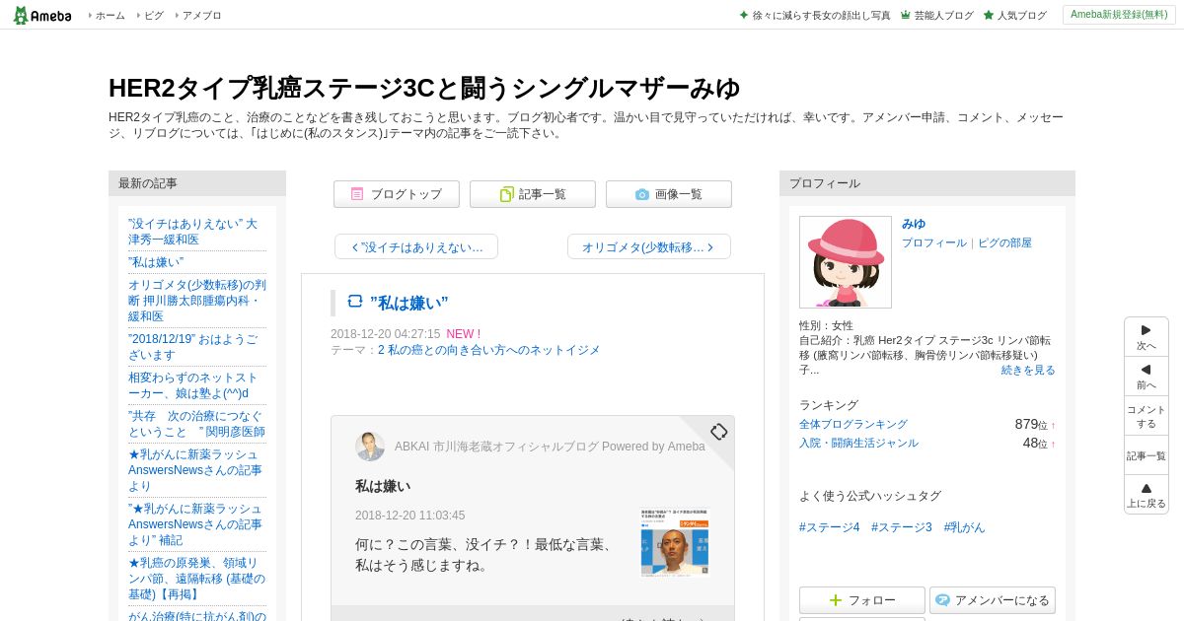
Task: Click 次へ floating navigation button
Action: pos(1147,337)
